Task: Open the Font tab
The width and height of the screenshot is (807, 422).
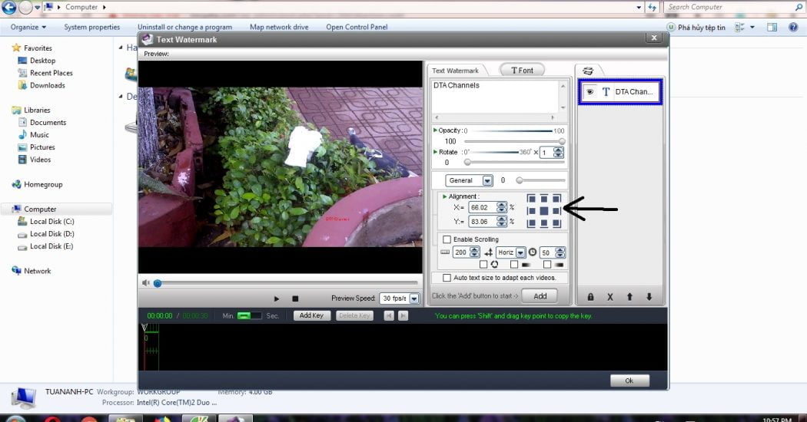Action: pos(522,71)
